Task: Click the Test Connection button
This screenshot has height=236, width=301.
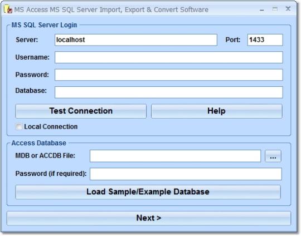Action: click(x=81, y=111)
